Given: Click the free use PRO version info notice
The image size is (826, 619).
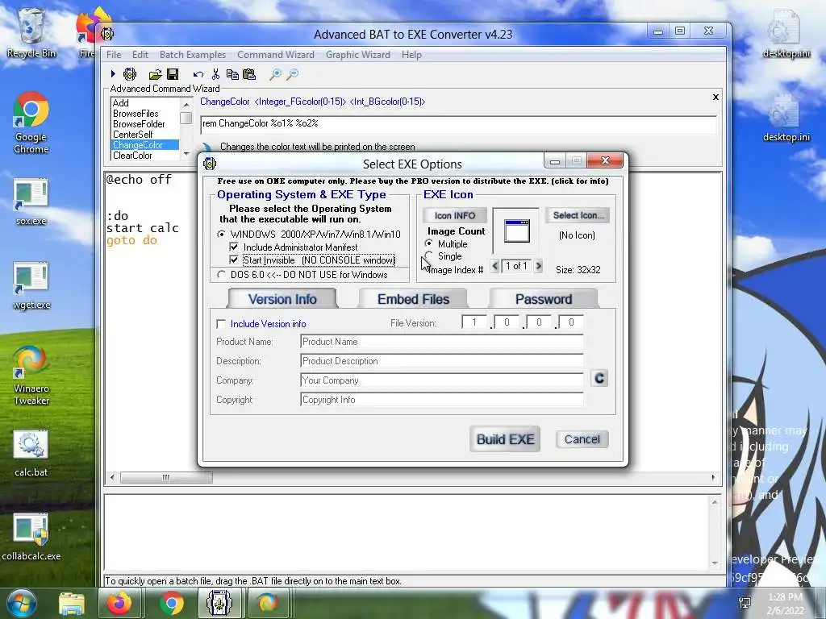Looking at the screenshot, I should [413, 181].
